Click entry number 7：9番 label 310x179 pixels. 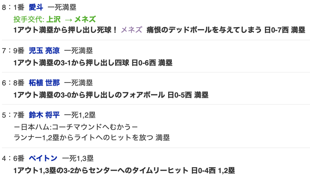[13, 51]
